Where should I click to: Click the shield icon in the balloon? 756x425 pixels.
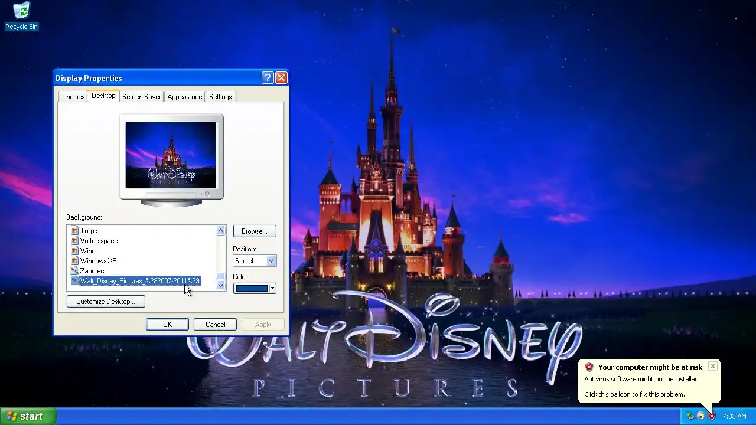(x=589, y=367)
